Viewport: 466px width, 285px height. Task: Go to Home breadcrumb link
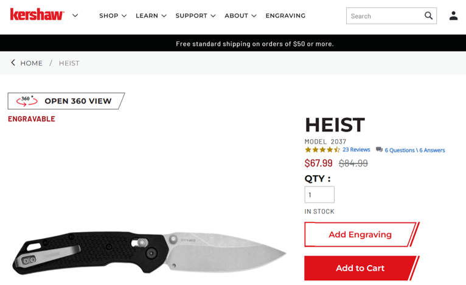pyautogui.click(x=31, y=63)
